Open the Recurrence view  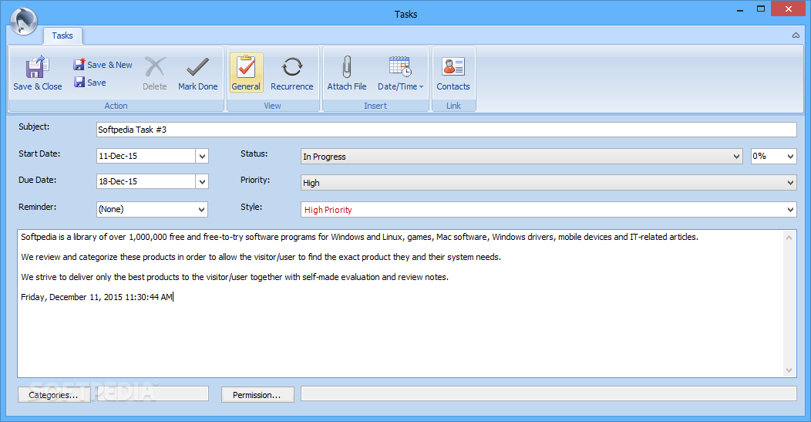291,73
